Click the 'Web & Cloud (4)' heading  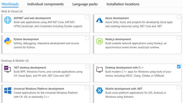point(12,11)
